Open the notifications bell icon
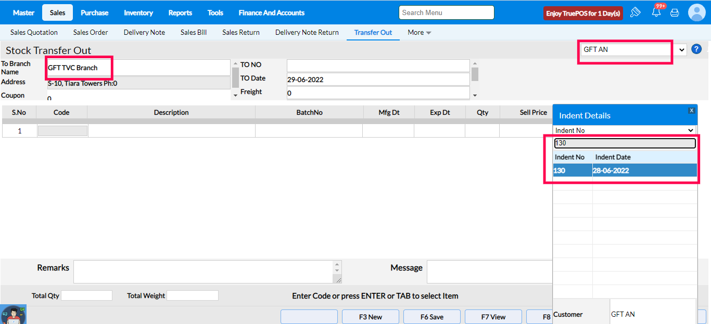Image resolution: width=711 pixels, height=324 pixels. 656,12
